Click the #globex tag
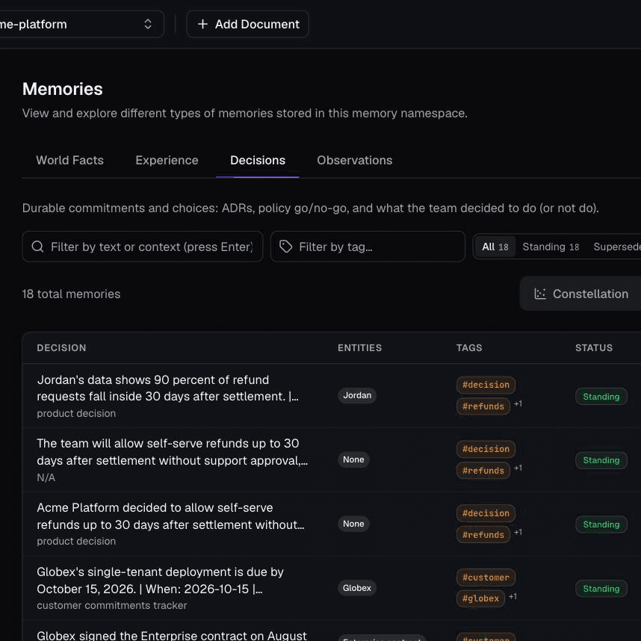Image resolution: width=641 pixels, height=641 pixels. (x=480, y=598)
